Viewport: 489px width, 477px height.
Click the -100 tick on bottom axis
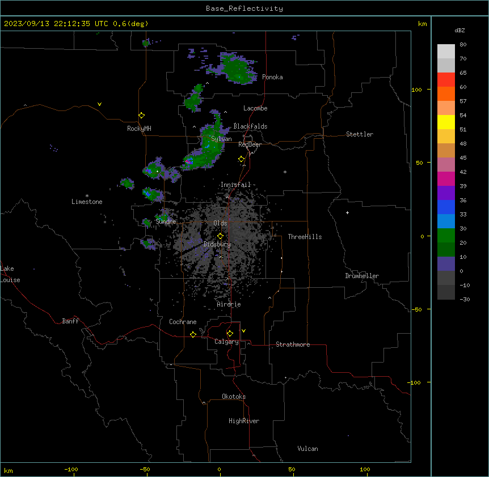click(71, 469)
